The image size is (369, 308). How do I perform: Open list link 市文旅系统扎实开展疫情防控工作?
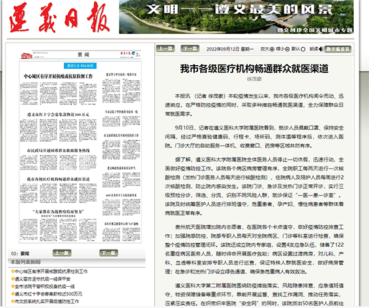[x=47, y=301]
